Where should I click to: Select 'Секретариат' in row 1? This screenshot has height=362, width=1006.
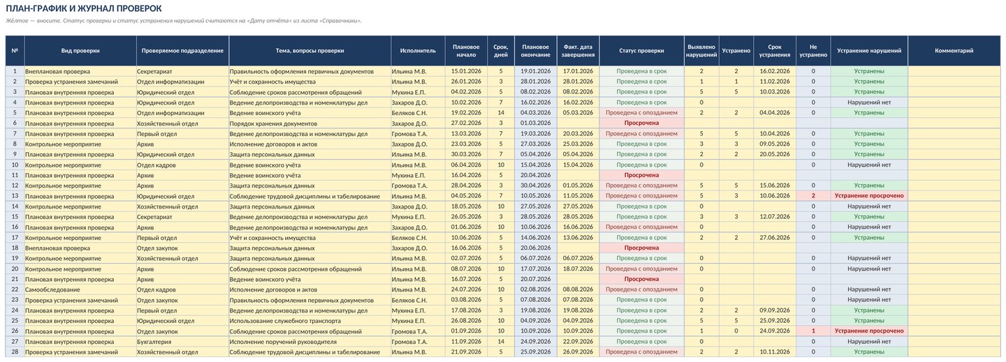click(x=182, y=71)
